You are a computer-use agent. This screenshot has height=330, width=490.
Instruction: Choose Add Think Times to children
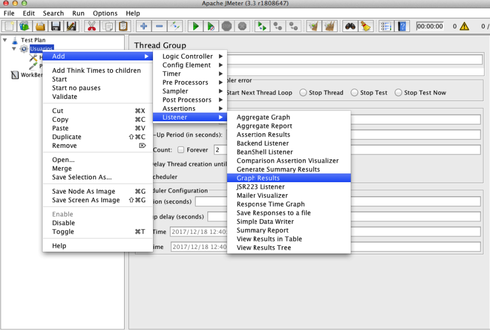point(97,71)
